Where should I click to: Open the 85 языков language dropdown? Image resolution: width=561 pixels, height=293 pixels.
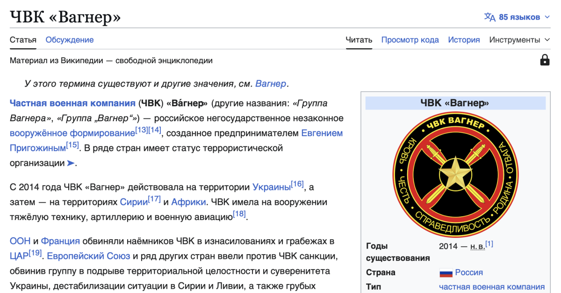518,17
